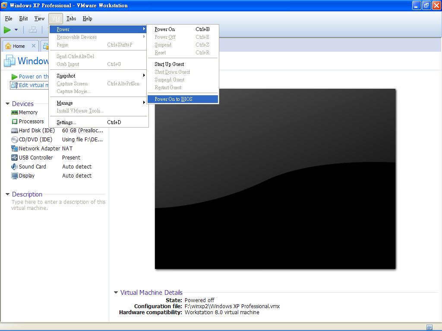442x331 pixels.
Task: Click the CD/DVD (IDE) disc icon
Action: (15, 140)
